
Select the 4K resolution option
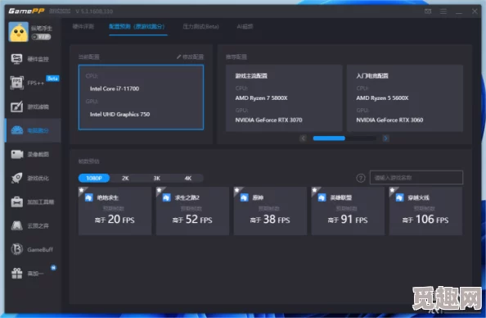188,178
